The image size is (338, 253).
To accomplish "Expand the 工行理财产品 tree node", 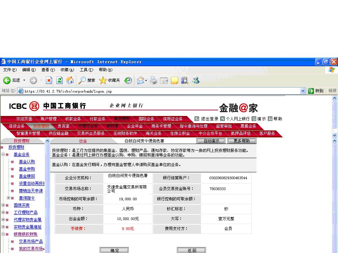I will click(x=3, y=212).
